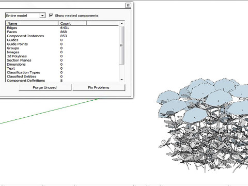Click the statistics list scroll down arrow

pyautogui.click(x=121, y=80)
